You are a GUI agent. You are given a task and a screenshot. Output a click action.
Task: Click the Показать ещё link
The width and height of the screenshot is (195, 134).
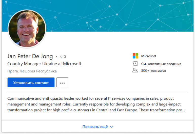coord(95,127)
